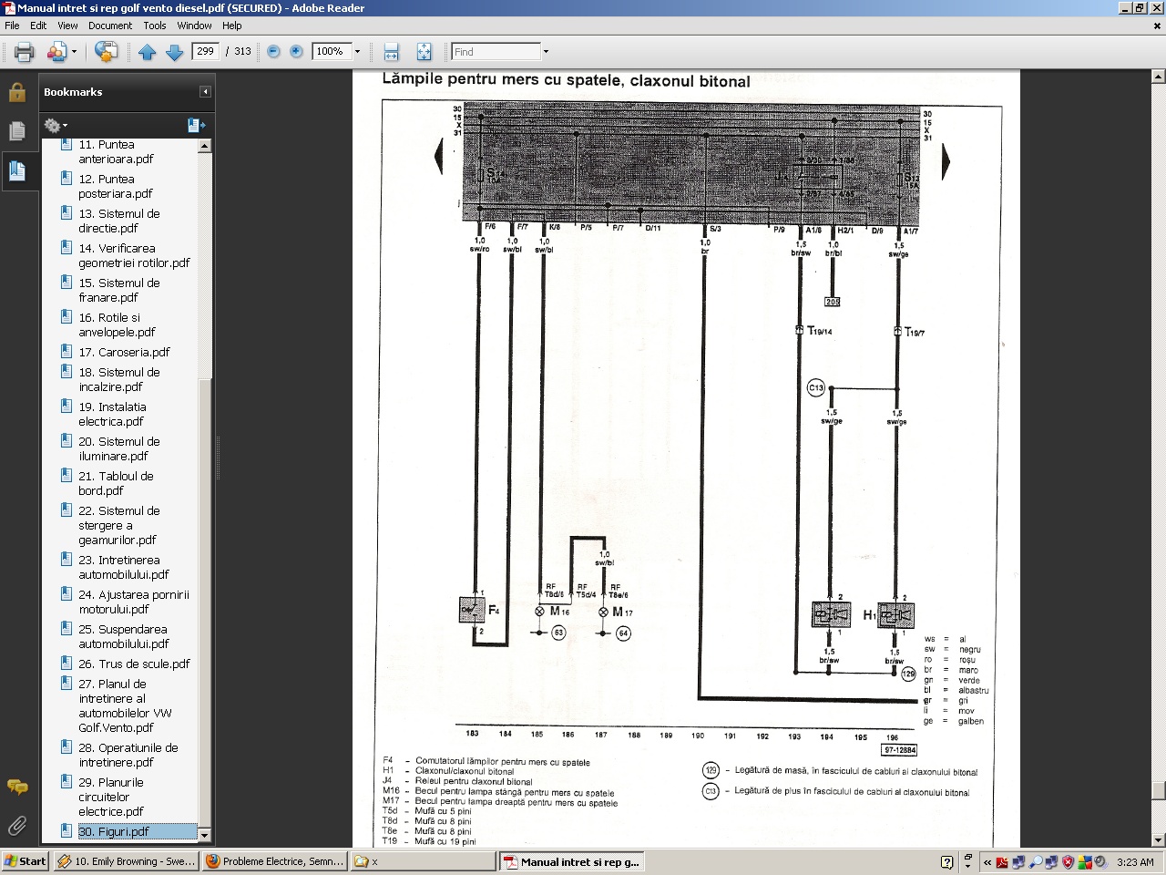
Task: Open the Attachments paperclip panel icon
Action: click(16, 827)
